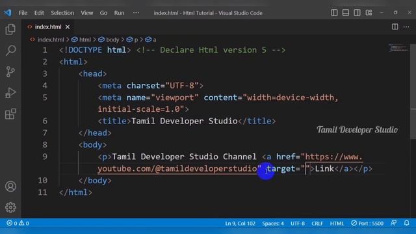Image resolution: width=416 pixels, height=234 pixels.
Task: Open the Explorer view in activity bar
Action: point(10,29)
